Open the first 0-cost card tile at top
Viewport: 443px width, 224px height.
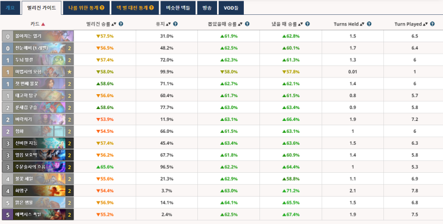point(38,36)
